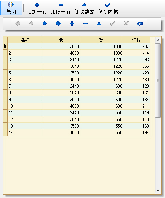The image size is (165, 198).
Task: Select price cell 414 in row 2
Action: point(137,53)
